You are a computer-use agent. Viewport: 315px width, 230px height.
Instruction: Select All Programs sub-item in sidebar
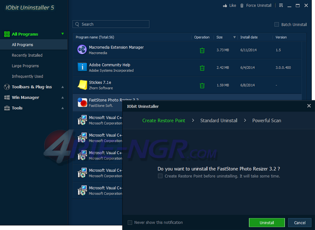[34, 45]
